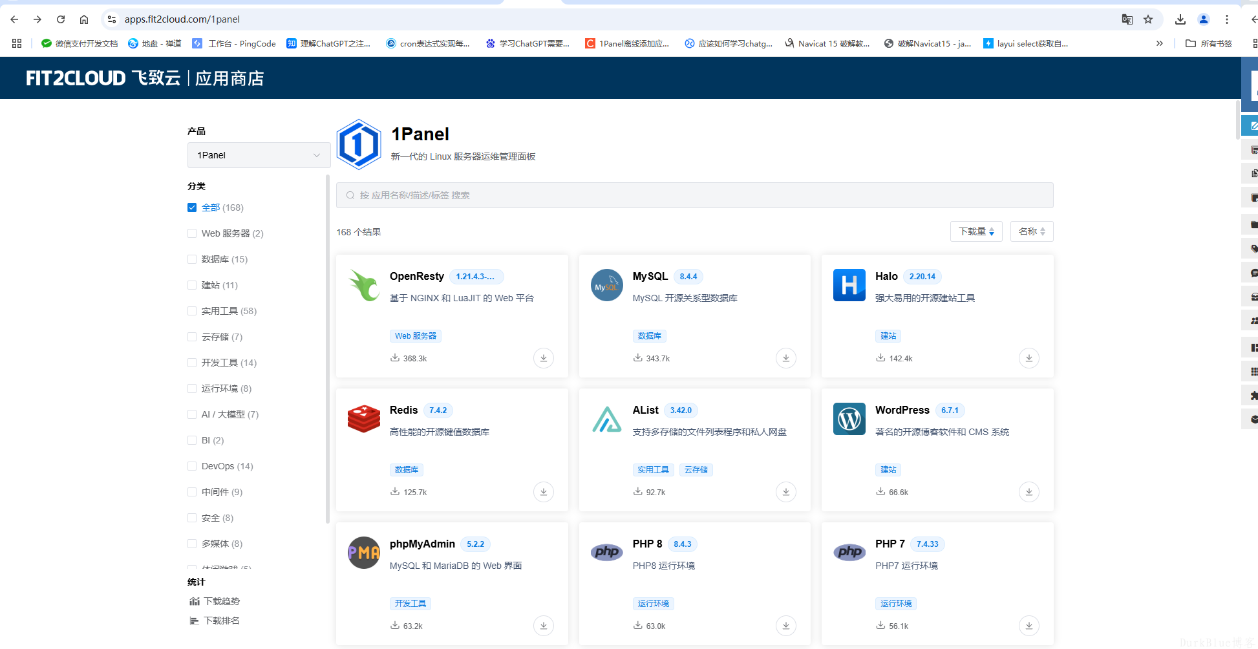
Task: Click the category list scrollbar
Action: click(x=328, y=349)
